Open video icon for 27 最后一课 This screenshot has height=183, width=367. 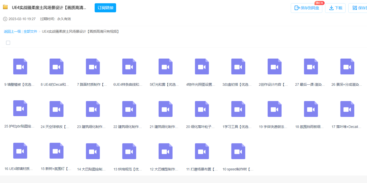tap(311, 66)
